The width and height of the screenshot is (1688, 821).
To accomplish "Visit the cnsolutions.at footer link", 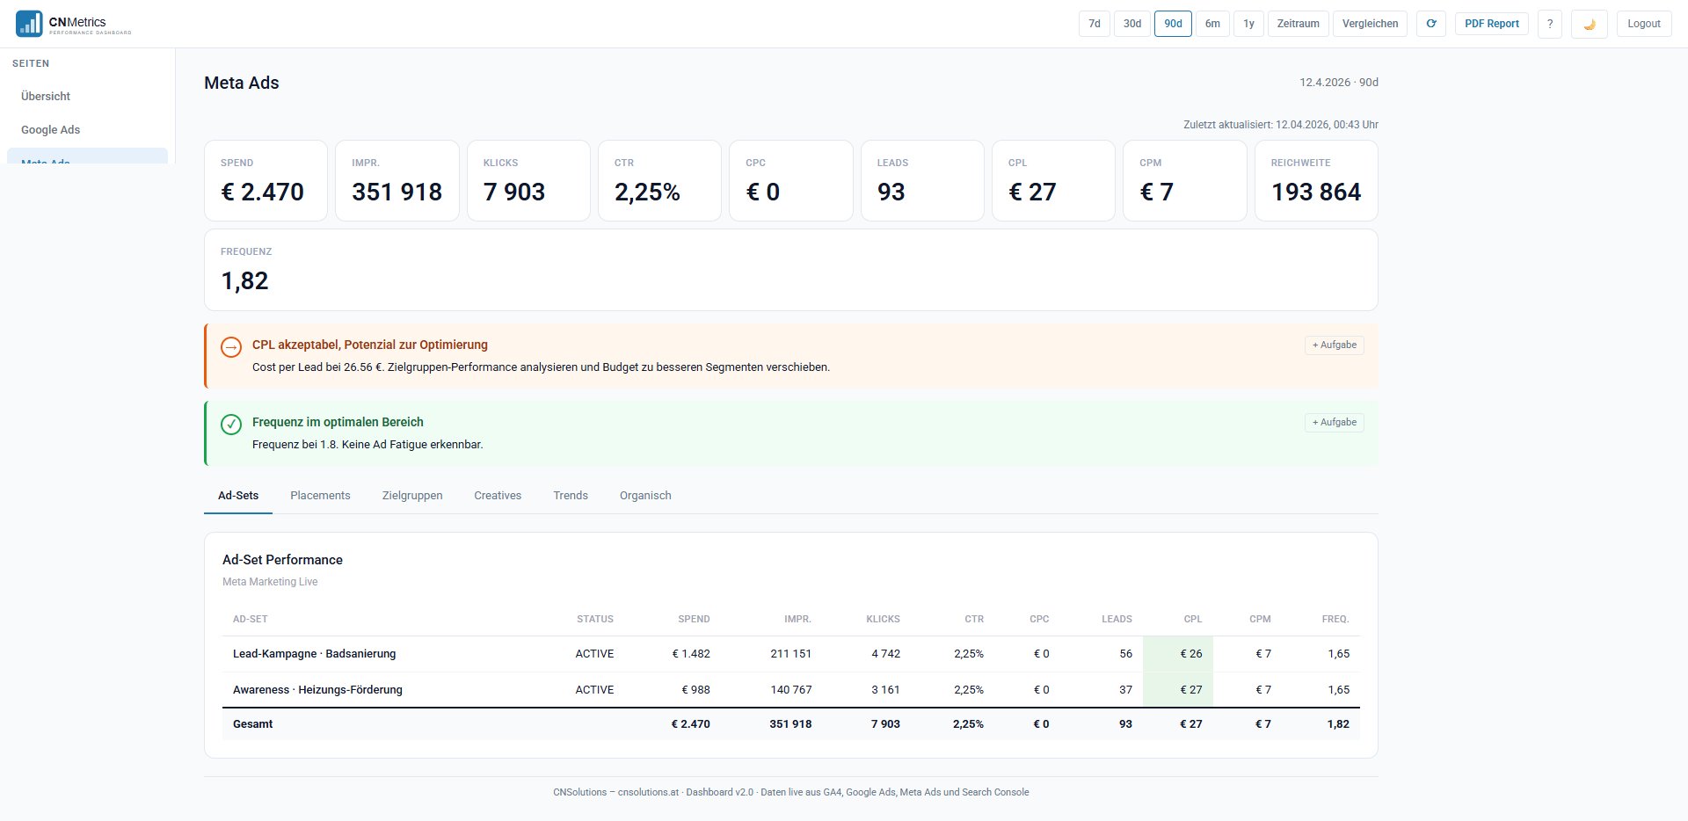I will coord(649,792).
